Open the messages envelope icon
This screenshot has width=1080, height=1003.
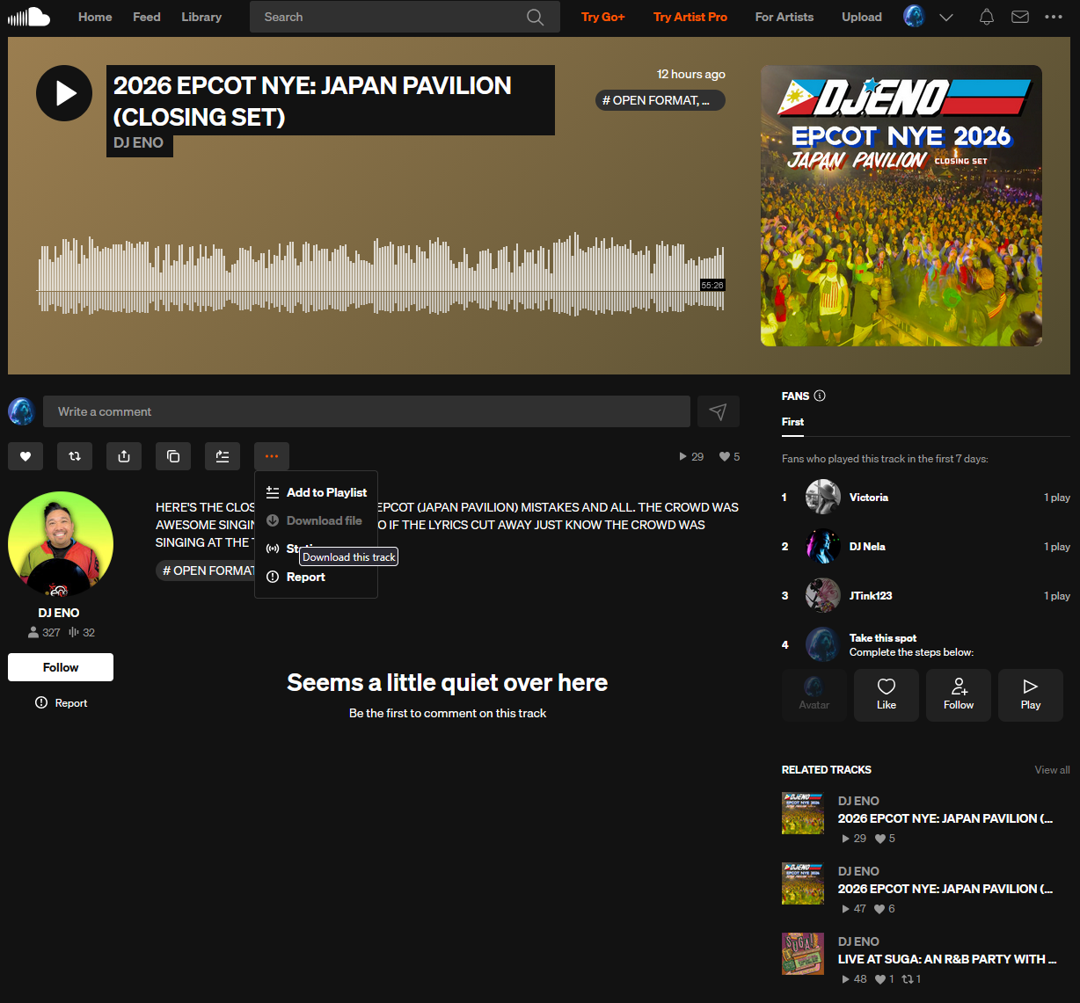coord(1020,17)
